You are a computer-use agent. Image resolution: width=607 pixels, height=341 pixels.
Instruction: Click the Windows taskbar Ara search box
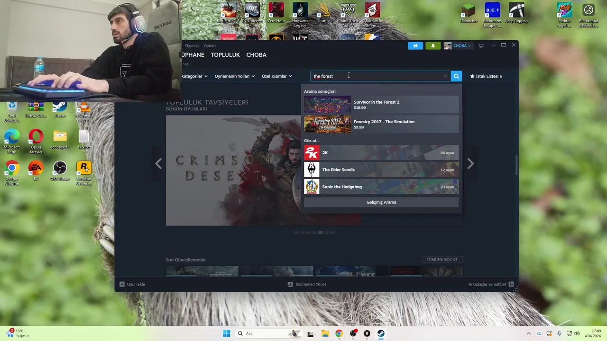[x=268, y=333]
